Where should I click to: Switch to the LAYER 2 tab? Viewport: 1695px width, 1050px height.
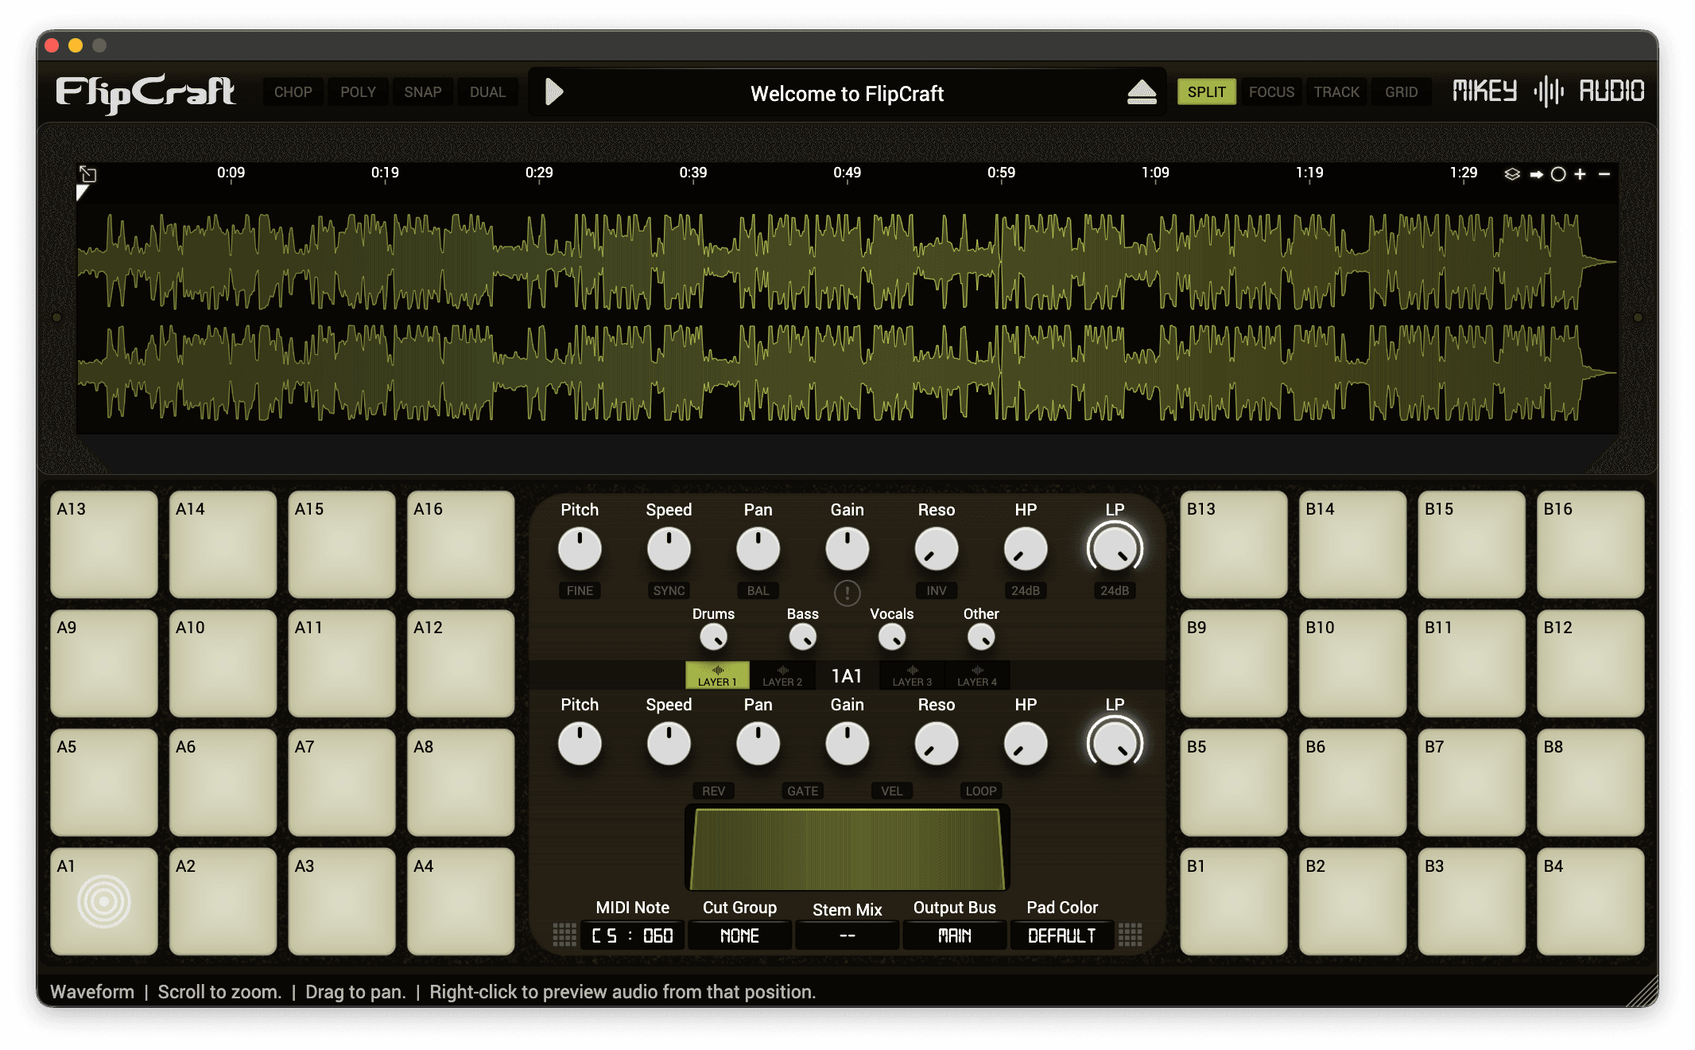782,676
